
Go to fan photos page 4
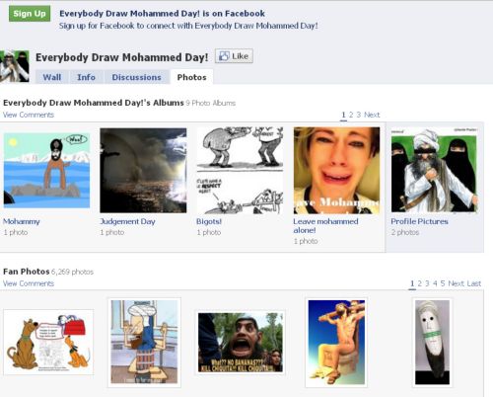click(435, 283)
